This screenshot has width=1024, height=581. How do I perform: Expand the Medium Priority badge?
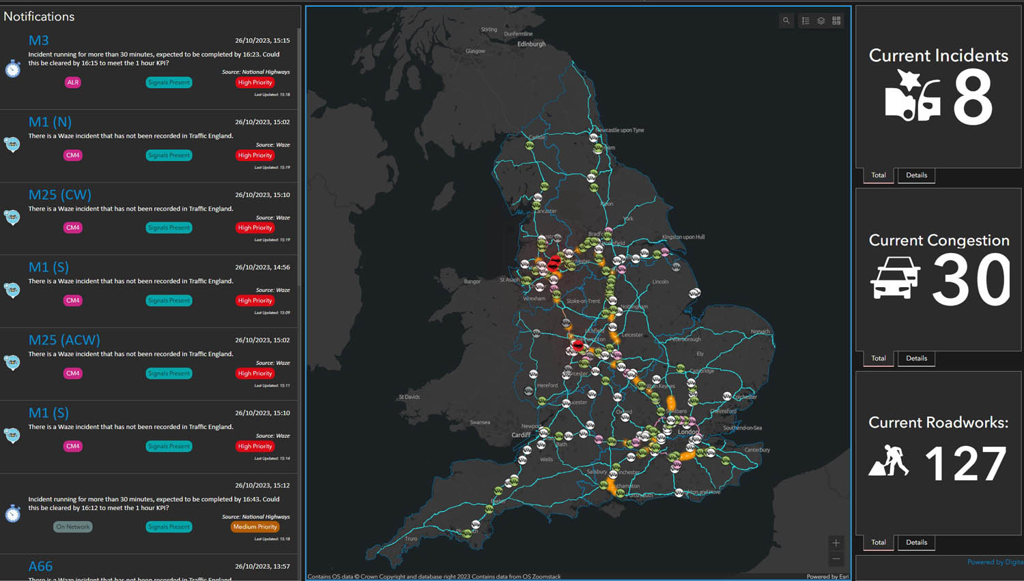tap(255, 526)
